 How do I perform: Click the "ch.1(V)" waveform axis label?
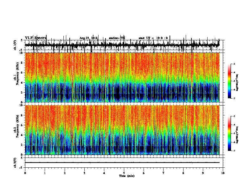point(15,45)
